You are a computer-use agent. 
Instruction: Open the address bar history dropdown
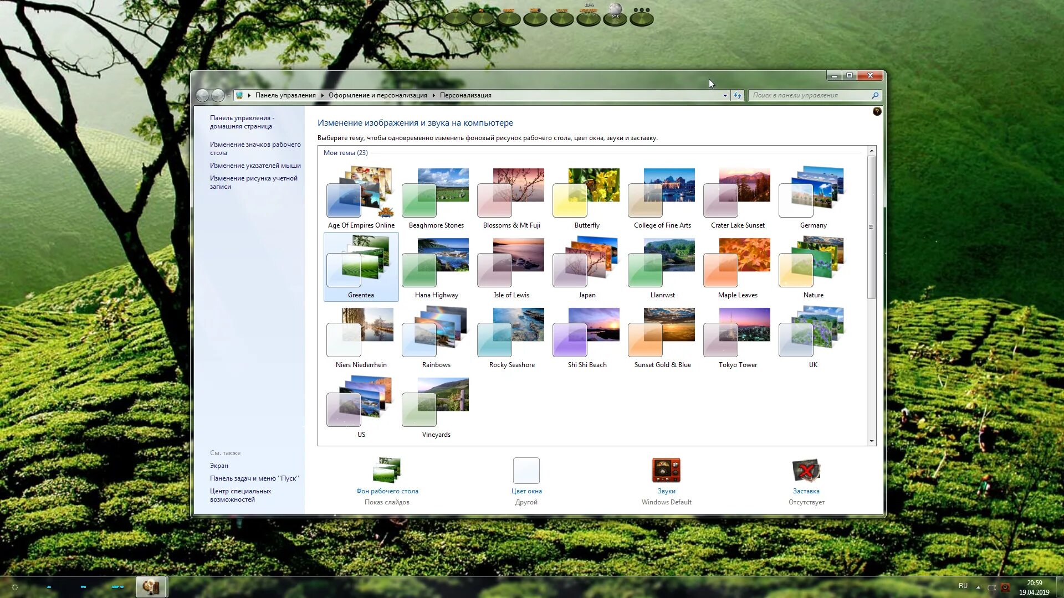click(x=725, y=95)
